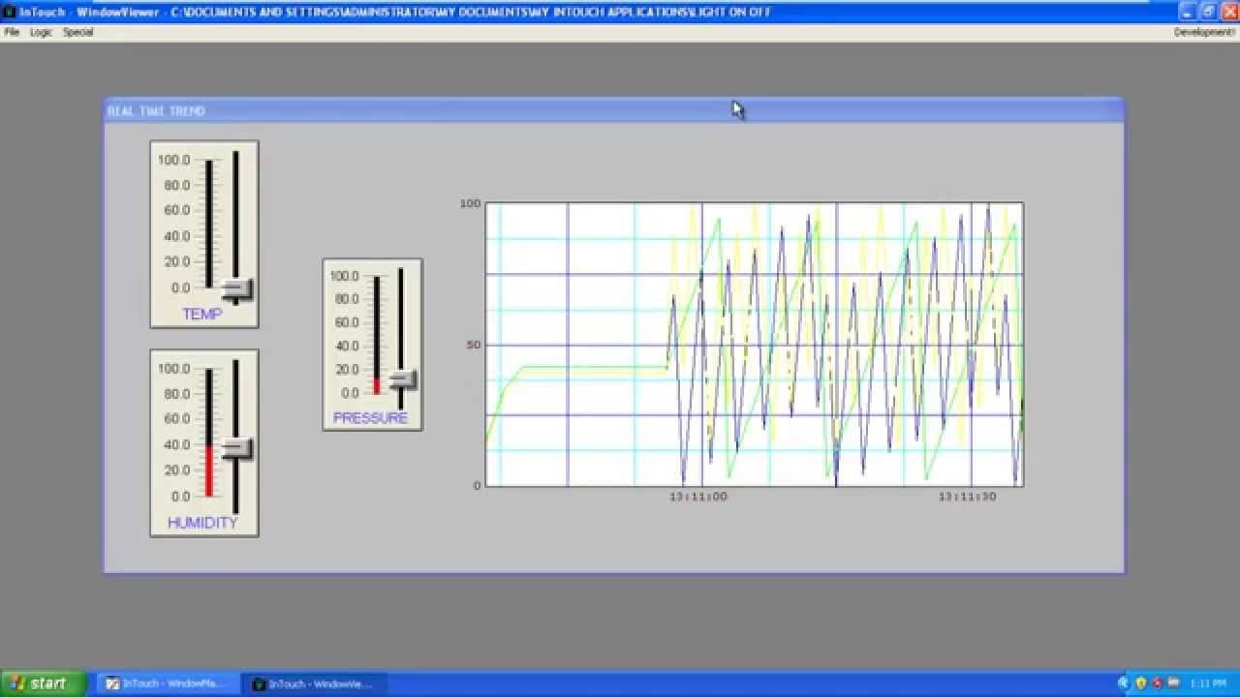This screenshot has height=697, width=1240.
Task: Open the File menu
Action: (x=12, y=32)
